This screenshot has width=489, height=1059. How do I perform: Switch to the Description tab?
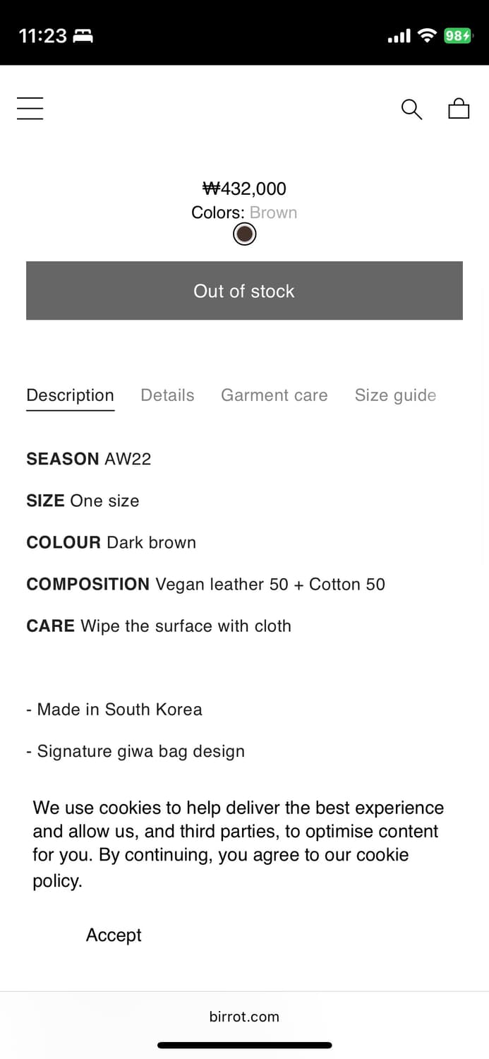pos(70,395)
